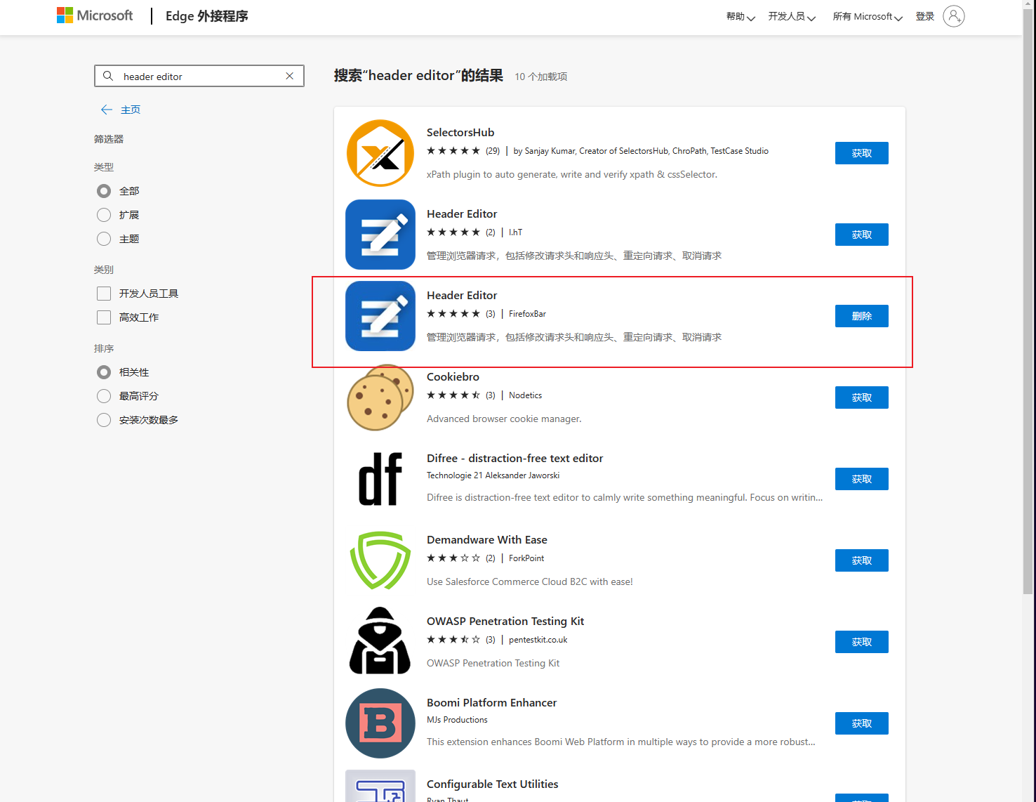This screenshot has width=1036, height=802.
Task: Open the Difree df logo icon
Action: coord(380,479)
